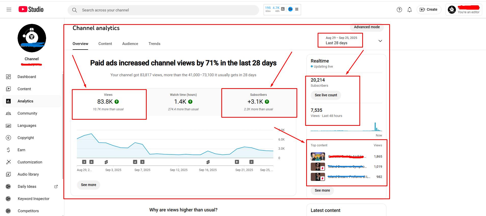Expand the Last 28 days date dropdown
486x216 pixels.
click(x=380, y=41)
